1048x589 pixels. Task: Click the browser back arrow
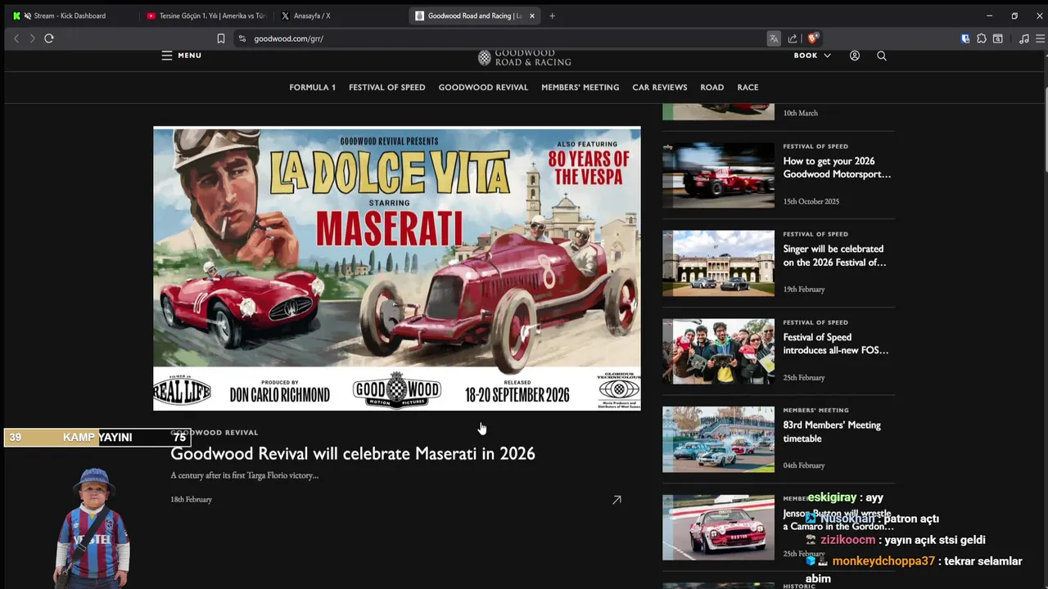[x=16, y=38]
